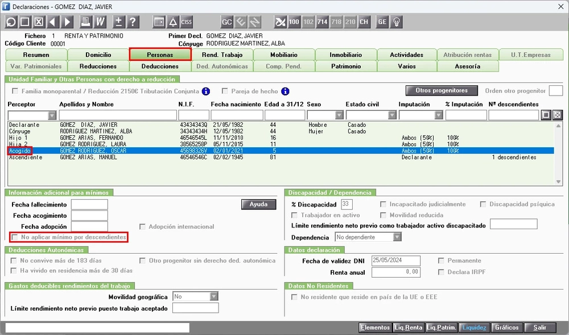Image resolution: width=569 pixels, height=335 pixels.
Task: Click the GE toolbar button
Action: tap(382, 22)
